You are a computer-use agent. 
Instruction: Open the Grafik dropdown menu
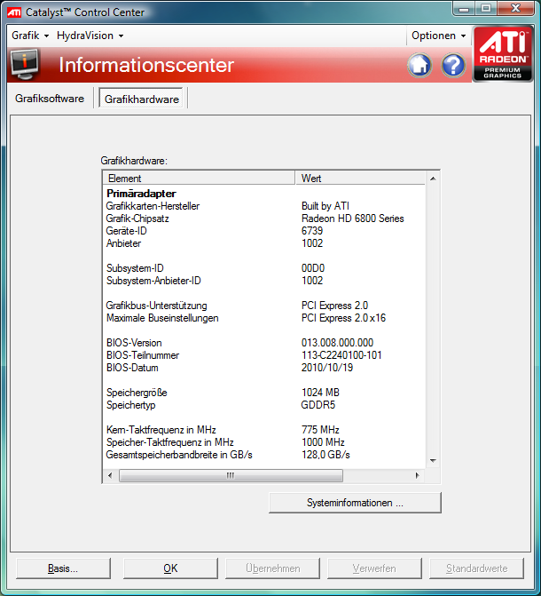point(30,36)
